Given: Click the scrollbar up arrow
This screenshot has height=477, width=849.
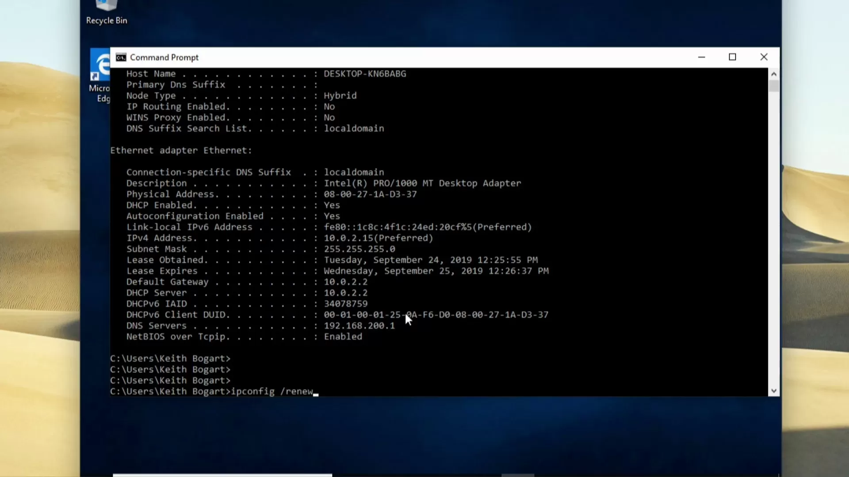Looking at the screenshot, I should 774,74.
